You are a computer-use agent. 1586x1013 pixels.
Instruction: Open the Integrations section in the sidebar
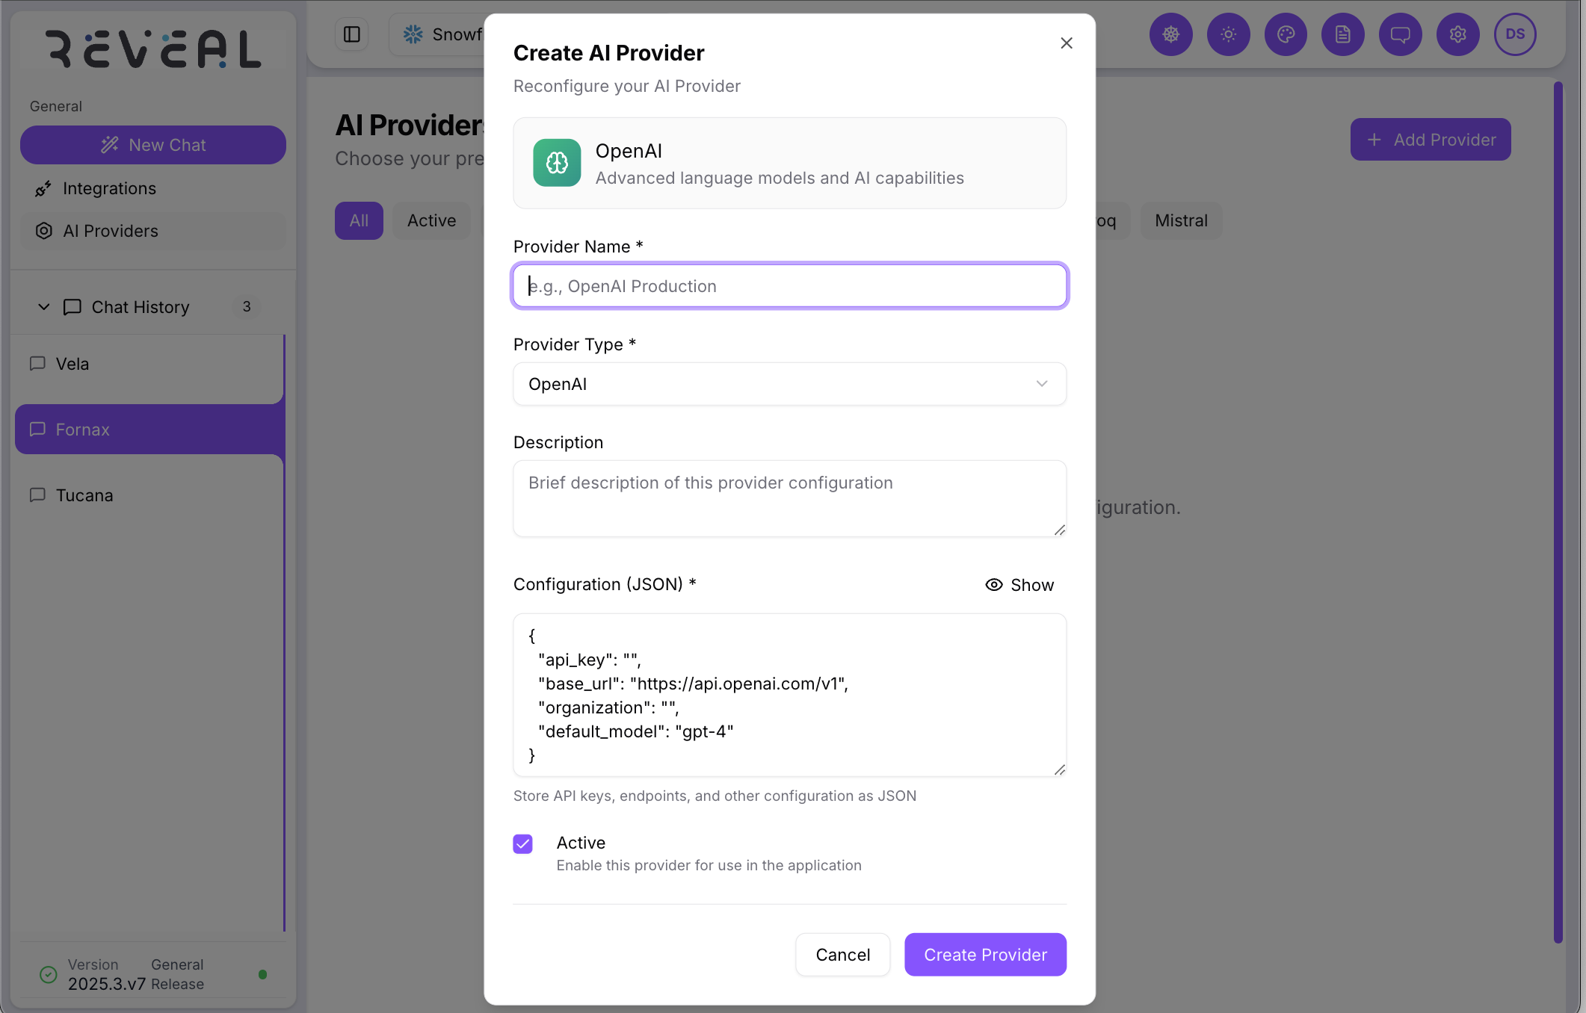point(108,188)
